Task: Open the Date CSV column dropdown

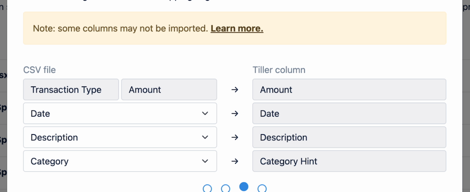Action: 120,114
